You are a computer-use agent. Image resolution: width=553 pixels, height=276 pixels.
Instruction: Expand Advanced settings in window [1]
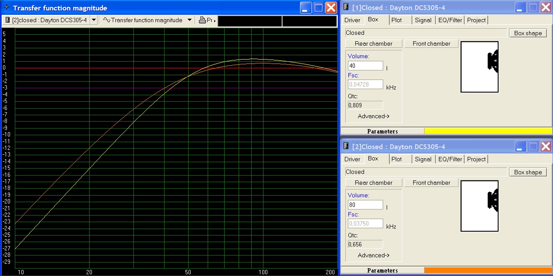[373, 116]
